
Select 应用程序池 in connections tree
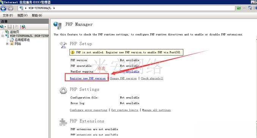[x=22, y=40]
